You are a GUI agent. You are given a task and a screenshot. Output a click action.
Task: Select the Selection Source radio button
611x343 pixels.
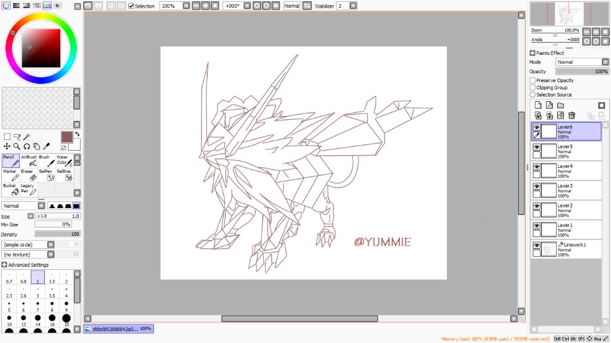pos(532,95)
